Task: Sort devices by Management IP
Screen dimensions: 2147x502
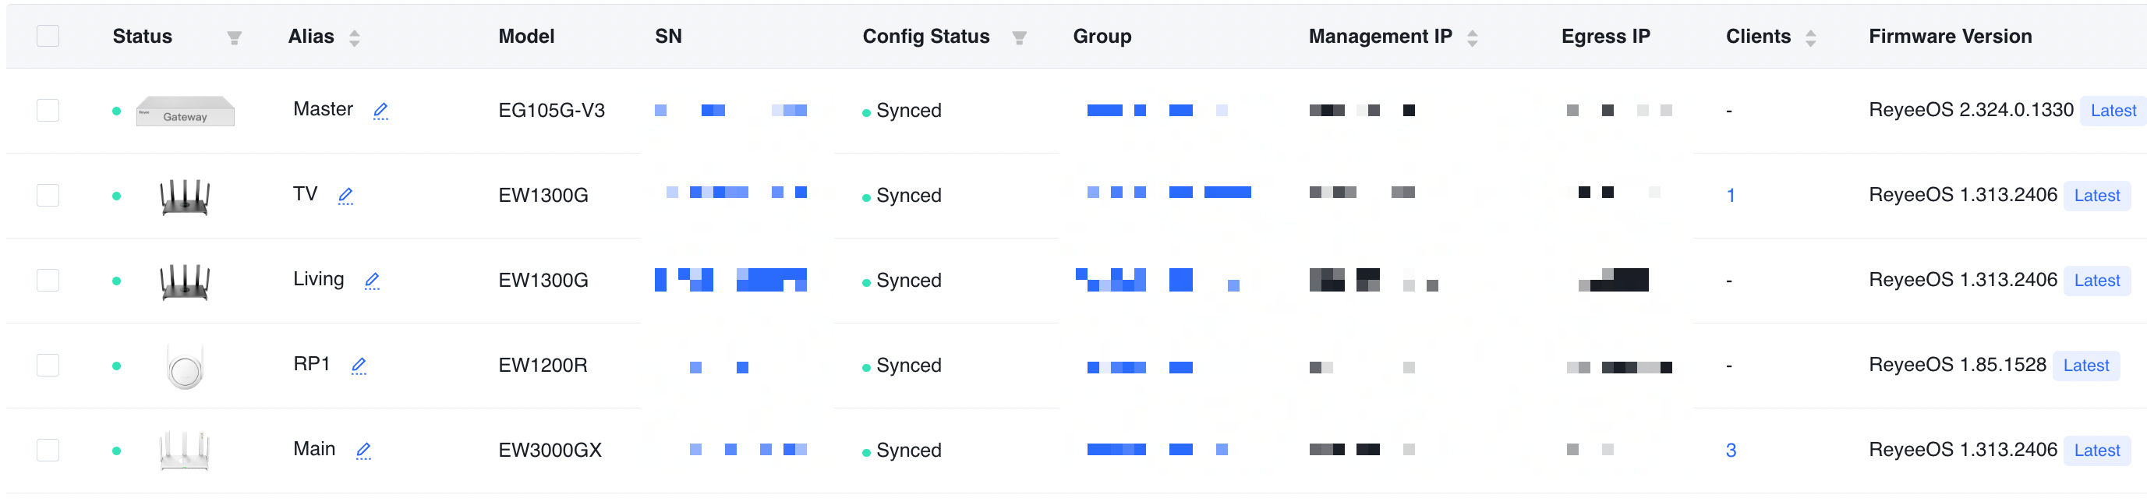Action: tap(1473, 37)
